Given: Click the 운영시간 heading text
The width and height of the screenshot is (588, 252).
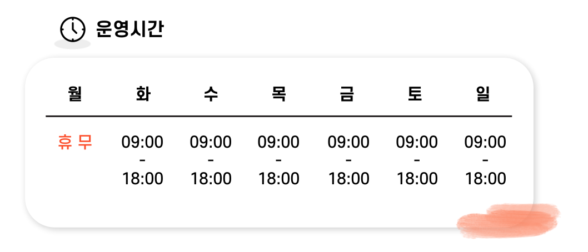Looking at the screenshot, I should point(129,29).
